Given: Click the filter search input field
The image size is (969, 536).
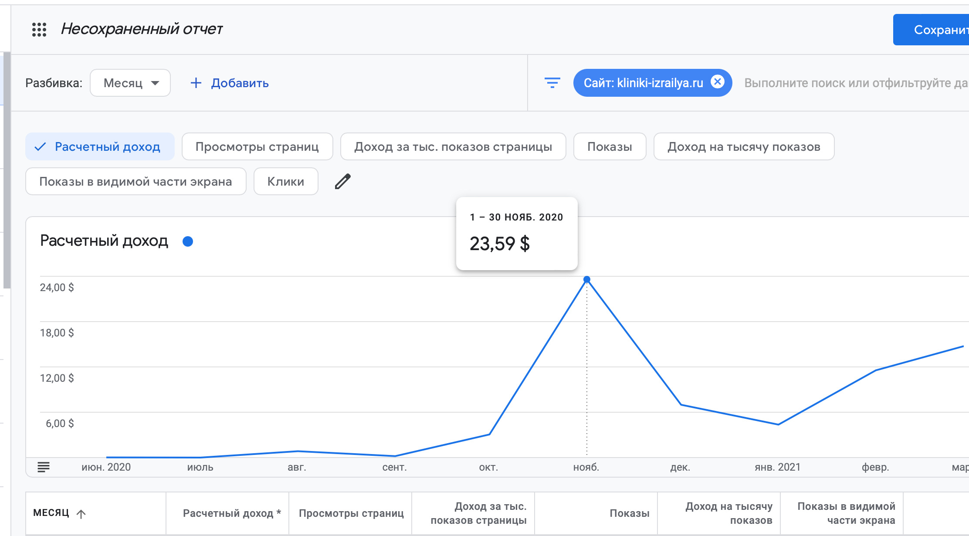Looking at the screenshot, I should pyautogui.click(x=854, y=83).
